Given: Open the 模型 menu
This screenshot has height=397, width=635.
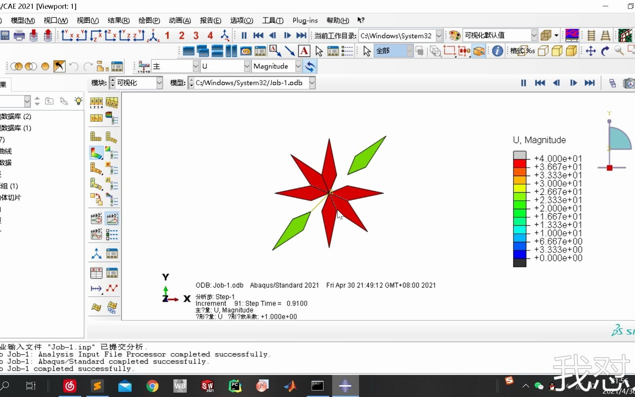Looking at the screenshot, I should [x=23, y=21].
